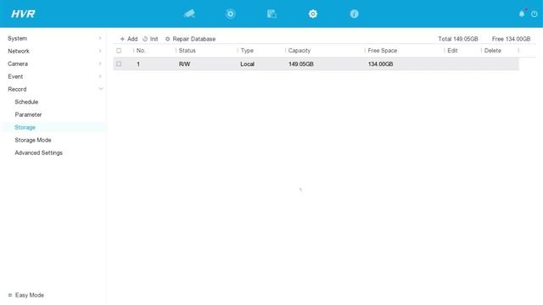
Task: Open the information icon in top bar
Action: (x=354, y=14)
